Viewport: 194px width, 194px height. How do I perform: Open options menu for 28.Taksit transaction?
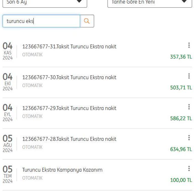tap(189, 138)
